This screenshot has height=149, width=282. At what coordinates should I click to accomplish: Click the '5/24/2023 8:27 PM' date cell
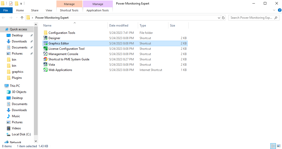coord(121,59)
